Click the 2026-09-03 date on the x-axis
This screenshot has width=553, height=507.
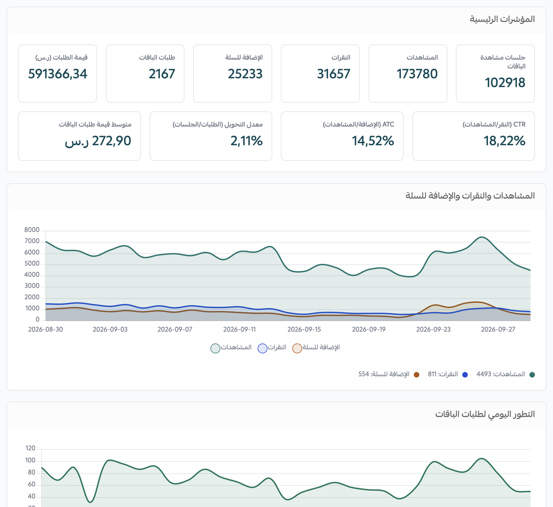pos(110,329)
